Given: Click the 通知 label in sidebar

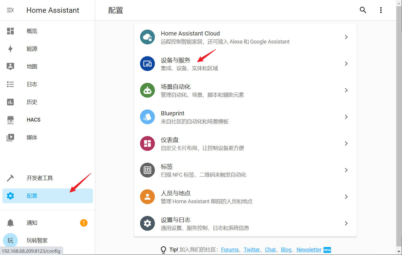Looking at the screenshot, I should tap(32, 223).
